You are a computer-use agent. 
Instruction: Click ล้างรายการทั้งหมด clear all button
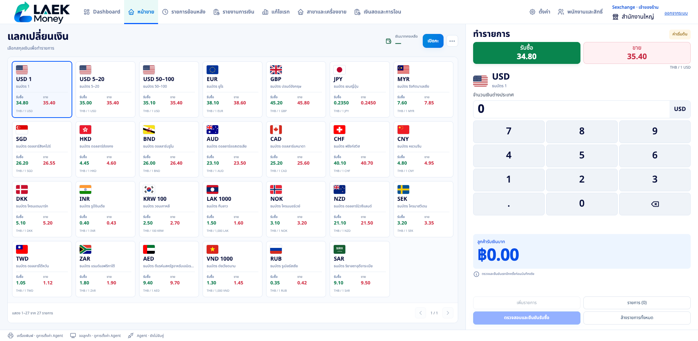pyautogui.click(x=637, y=318)
